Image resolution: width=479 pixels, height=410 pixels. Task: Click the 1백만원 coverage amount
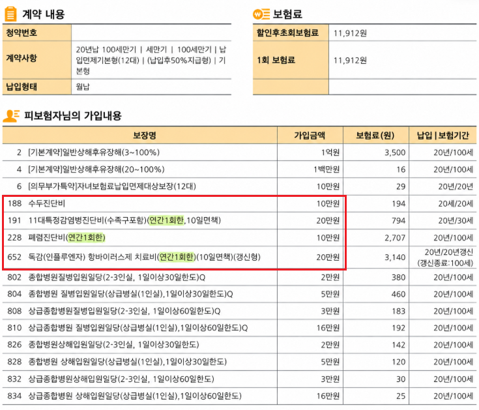pyautogui.click(x=327, y=169)
